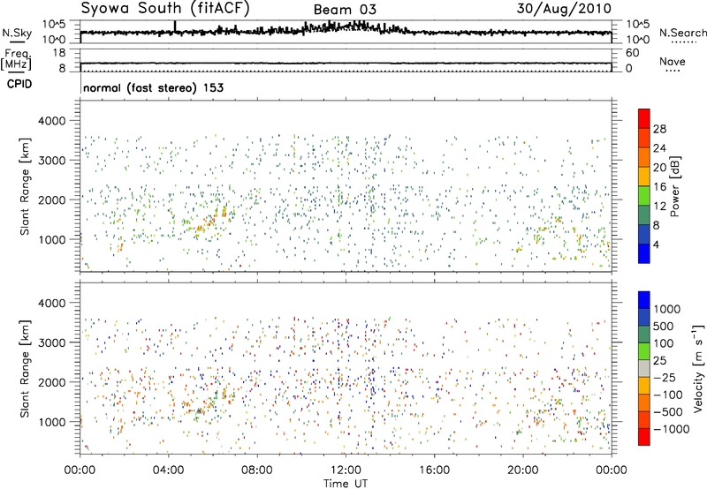707x489 pixels.
Task: Click the "3000" tick on power panel
Action: (51, 161)
